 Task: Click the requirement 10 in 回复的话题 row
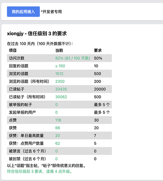96,66
